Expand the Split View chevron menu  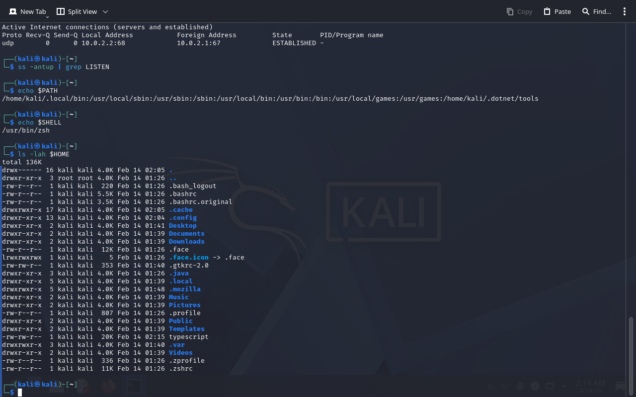click(x=105, y=11)
